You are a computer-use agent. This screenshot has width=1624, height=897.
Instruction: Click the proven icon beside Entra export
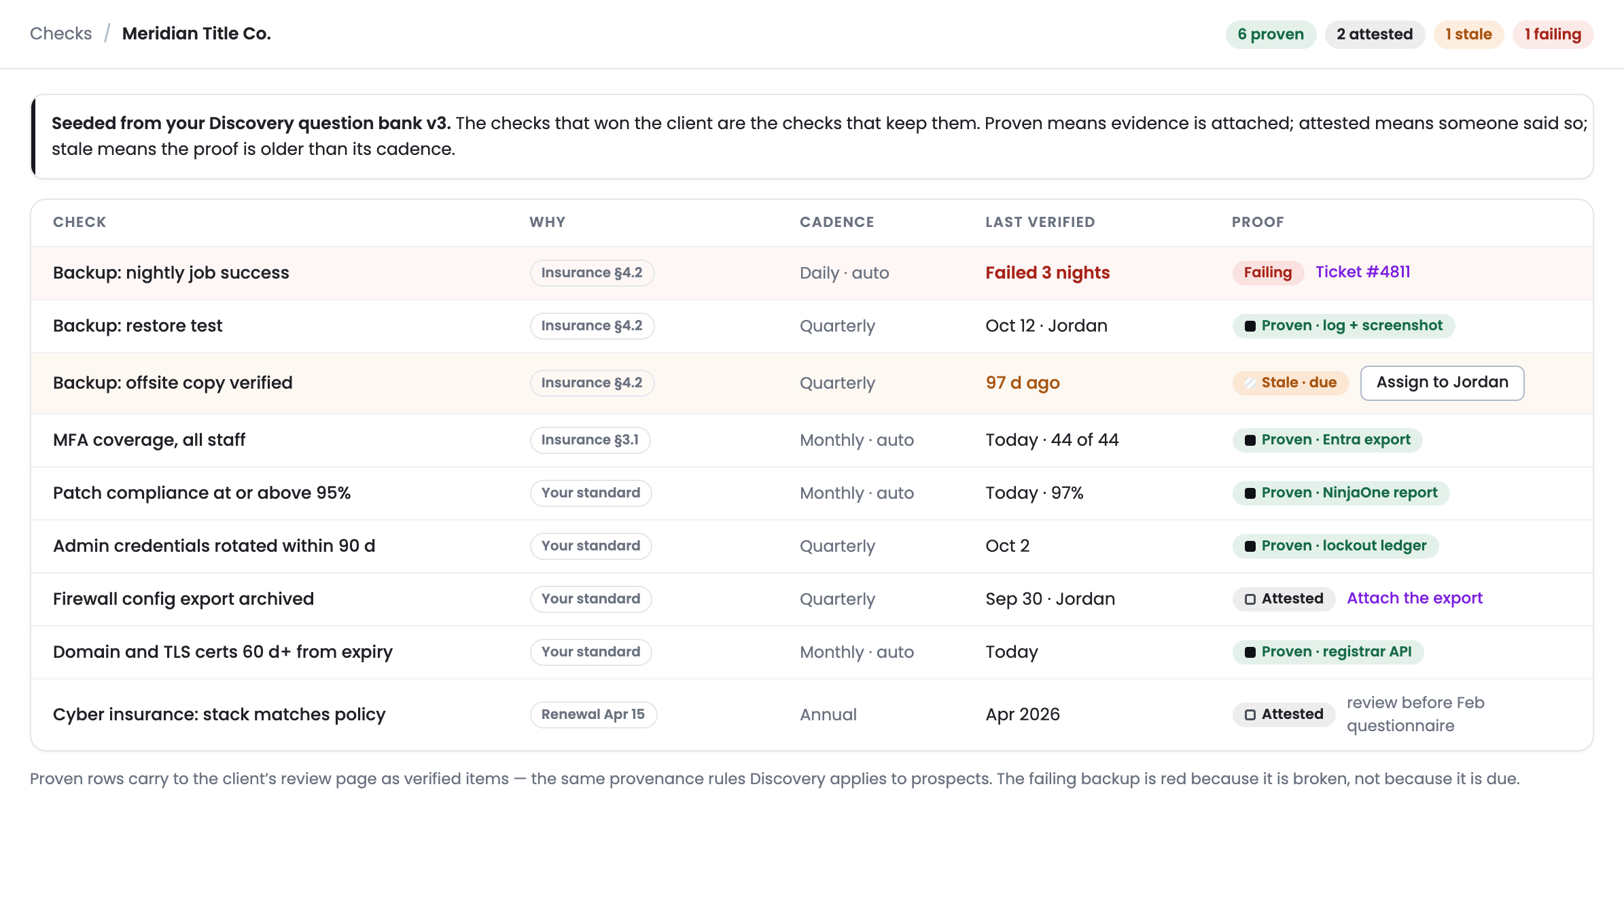pos(1250,440)
